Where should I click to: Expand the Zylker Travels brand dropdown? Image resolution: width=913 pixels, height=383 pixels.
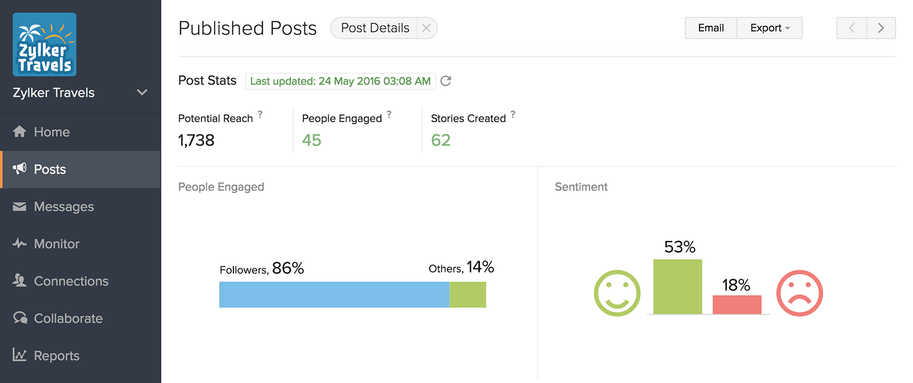click(142, 92)
